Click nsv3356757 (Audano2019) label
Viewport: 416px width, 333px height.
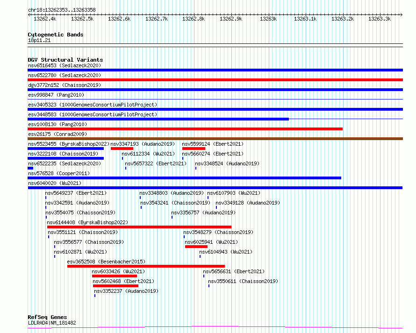coord(203,213)
